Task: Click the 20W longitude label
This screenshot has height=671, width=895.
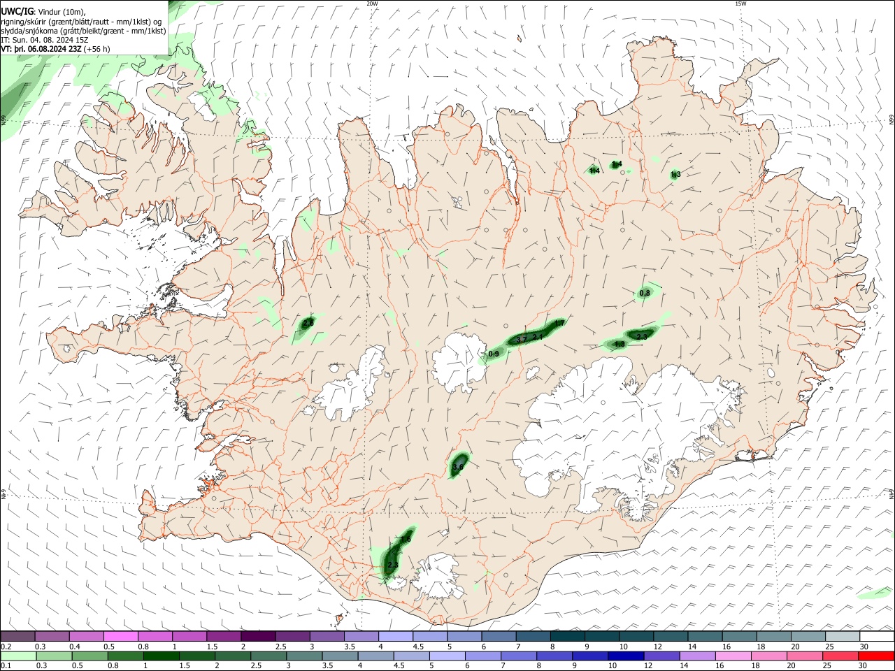Action: click(372, 3)
